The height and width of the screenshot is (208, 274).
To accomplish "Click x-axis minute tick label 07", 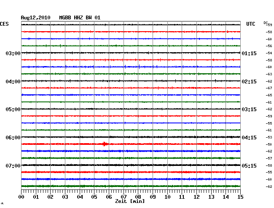I will [x=124, y=197].
